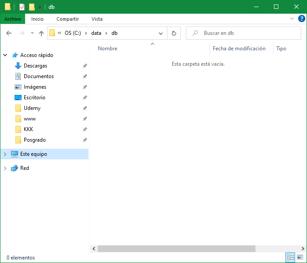
Task: Click the Properties icon in quick access toolbar
Action: coord(22,7)
